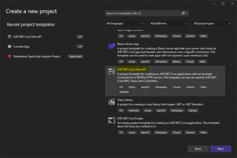This screenshot has height=158, width=237.
Task: Click the Angular project icon
Action: [10, 56]
